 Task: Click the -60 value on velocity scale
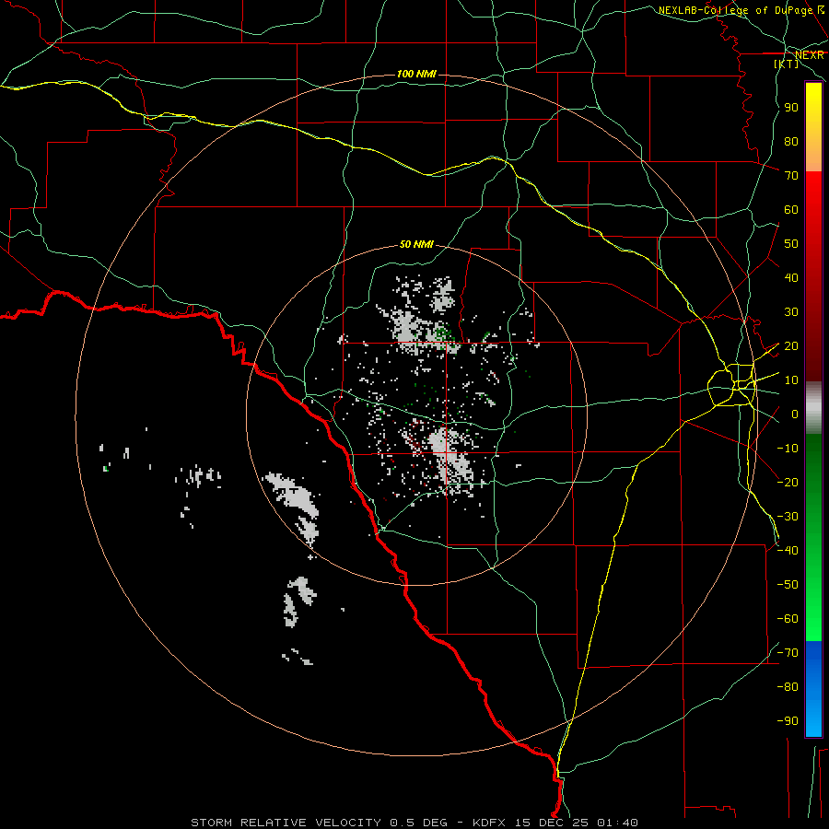point(788,619)
